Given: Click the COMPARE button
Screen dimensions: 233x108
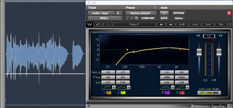Looking at the screenshot, I should tap(148, 18).
